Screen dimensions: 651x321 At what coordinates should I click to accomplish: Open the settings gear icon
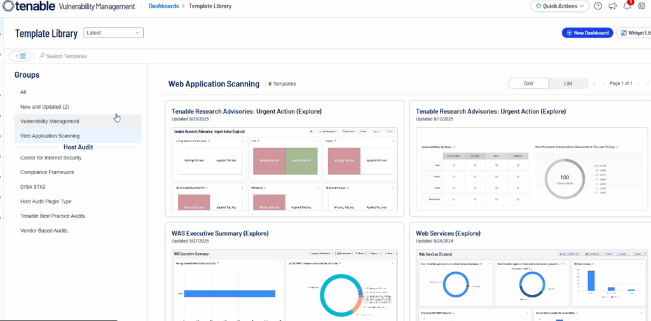(x=641, y=6)
